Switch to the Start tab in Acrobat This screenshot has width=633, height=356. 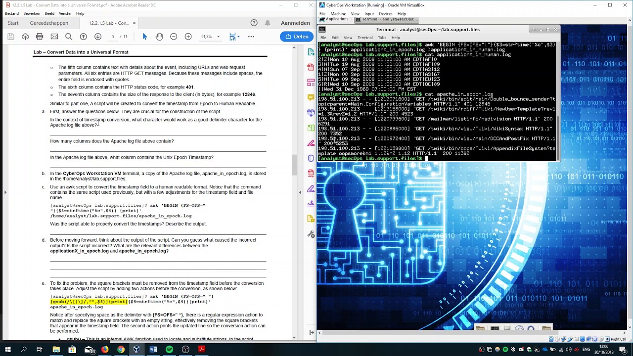point(13,23)
